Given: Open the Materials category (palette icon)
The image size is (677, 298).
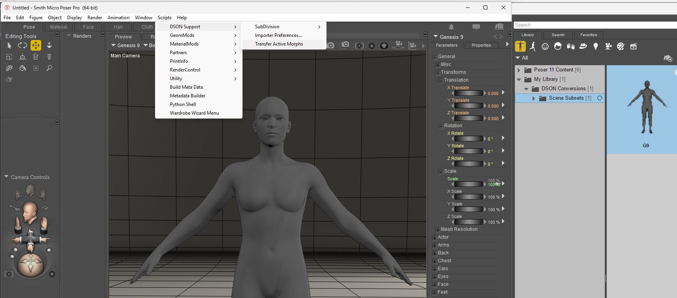Looking at the screenshot, I should (621, 46).
